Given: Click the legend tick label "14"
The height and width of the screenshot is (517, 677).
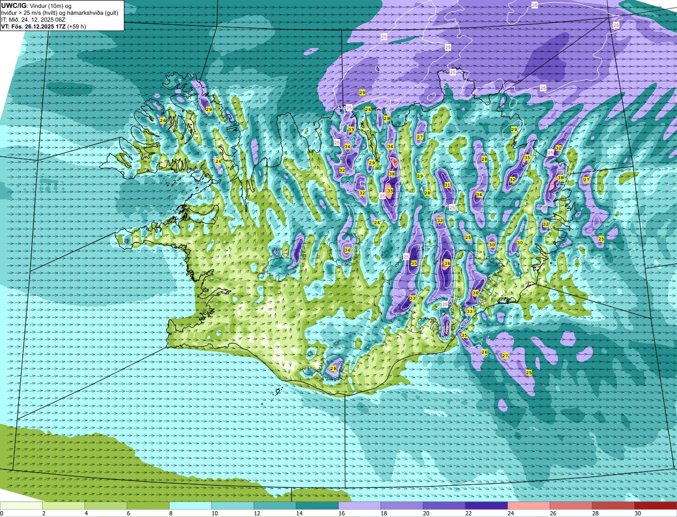Looking at the screenshot, I should pos(299,513).
